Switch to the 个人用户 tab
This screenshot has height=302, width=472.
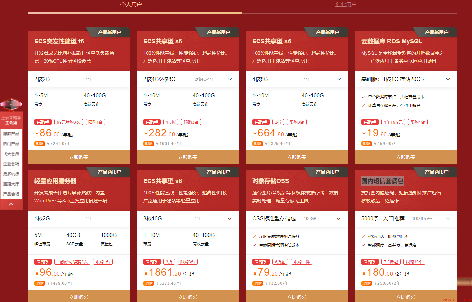pos(131,5)
